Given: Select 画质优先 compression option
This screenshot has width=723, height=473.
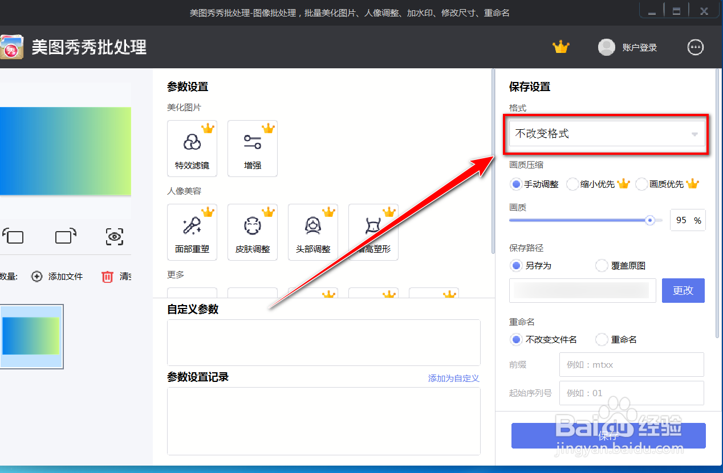Looking at the screenshot, I should pyautogui.click(x=667, y=184).
